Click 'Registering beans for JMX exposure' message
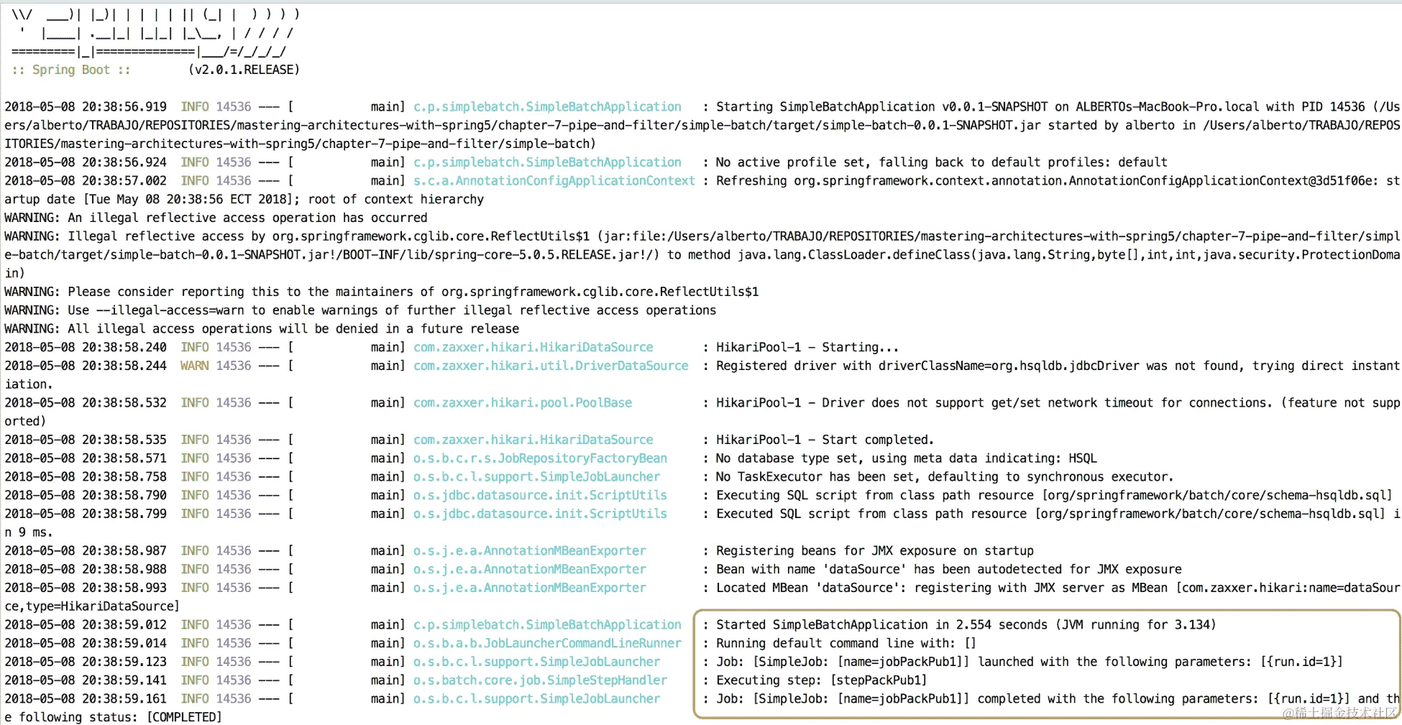This screenshot has height=725, width=1402. [874, 551]
